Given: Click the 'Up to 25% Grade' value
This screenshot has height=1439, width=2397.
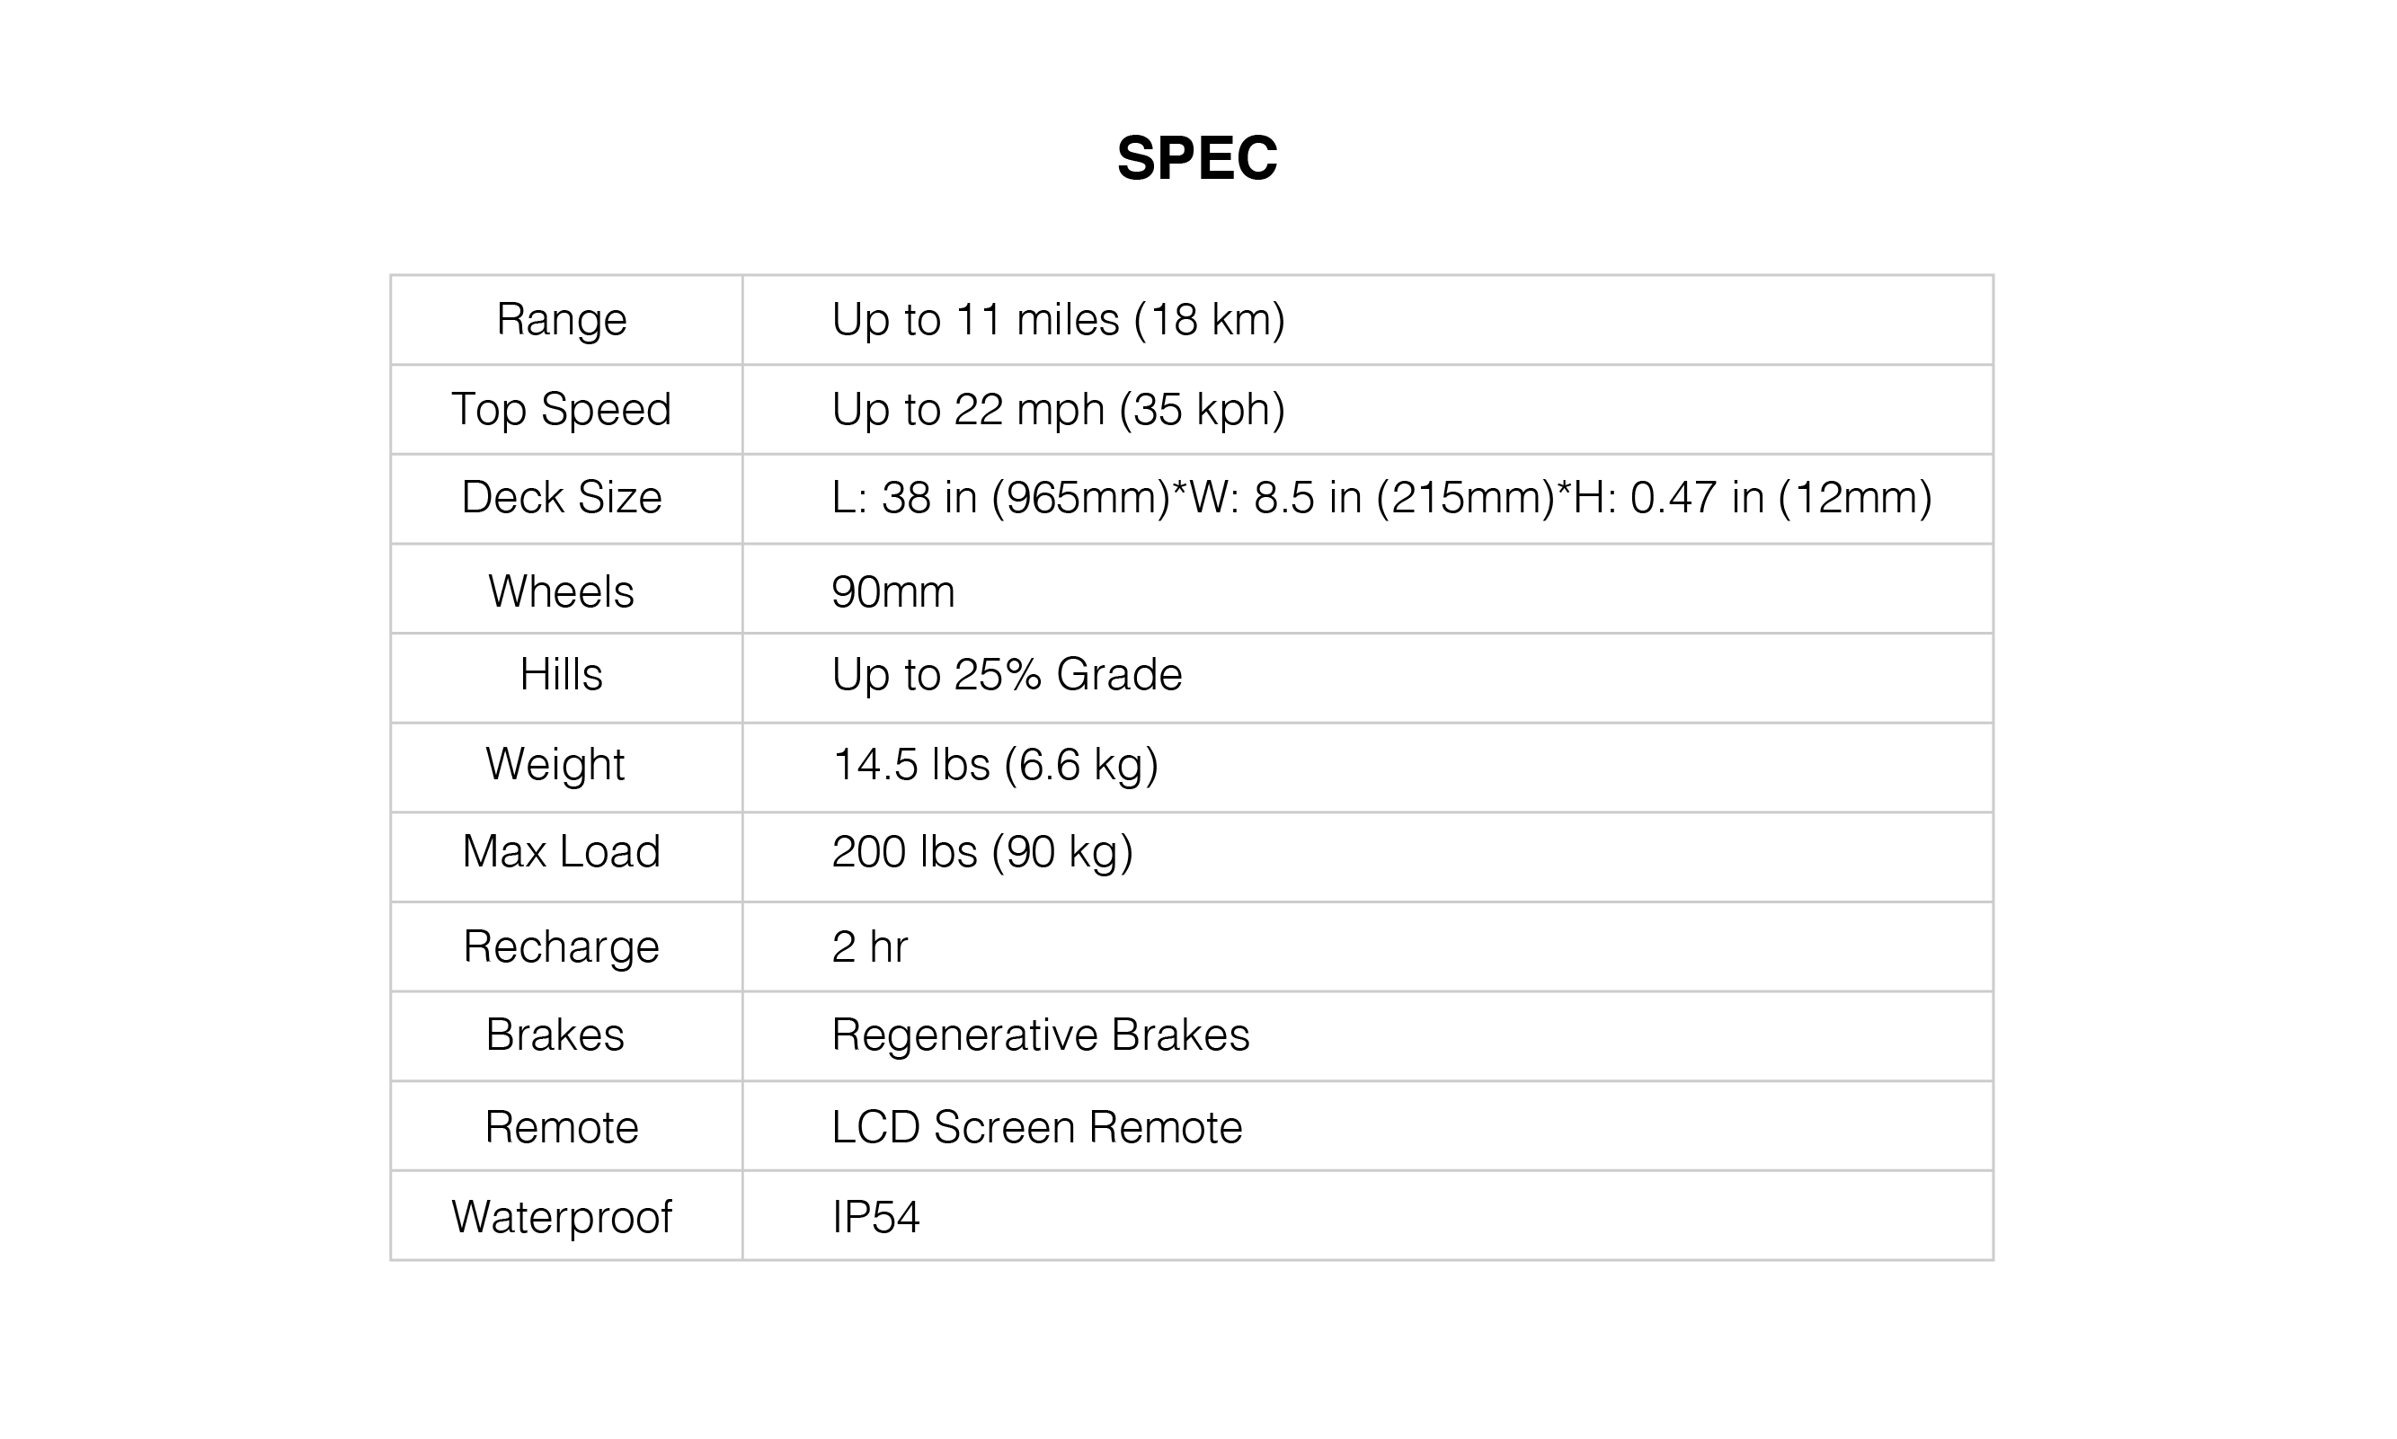Looking at the screenshot, I should 1007,675.
